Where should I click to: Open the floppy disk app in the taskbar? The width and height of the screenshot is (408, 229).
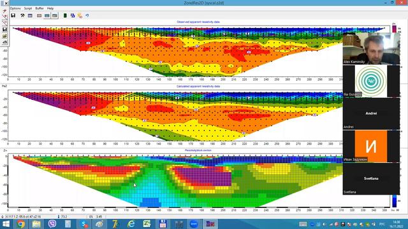point(163,224)
